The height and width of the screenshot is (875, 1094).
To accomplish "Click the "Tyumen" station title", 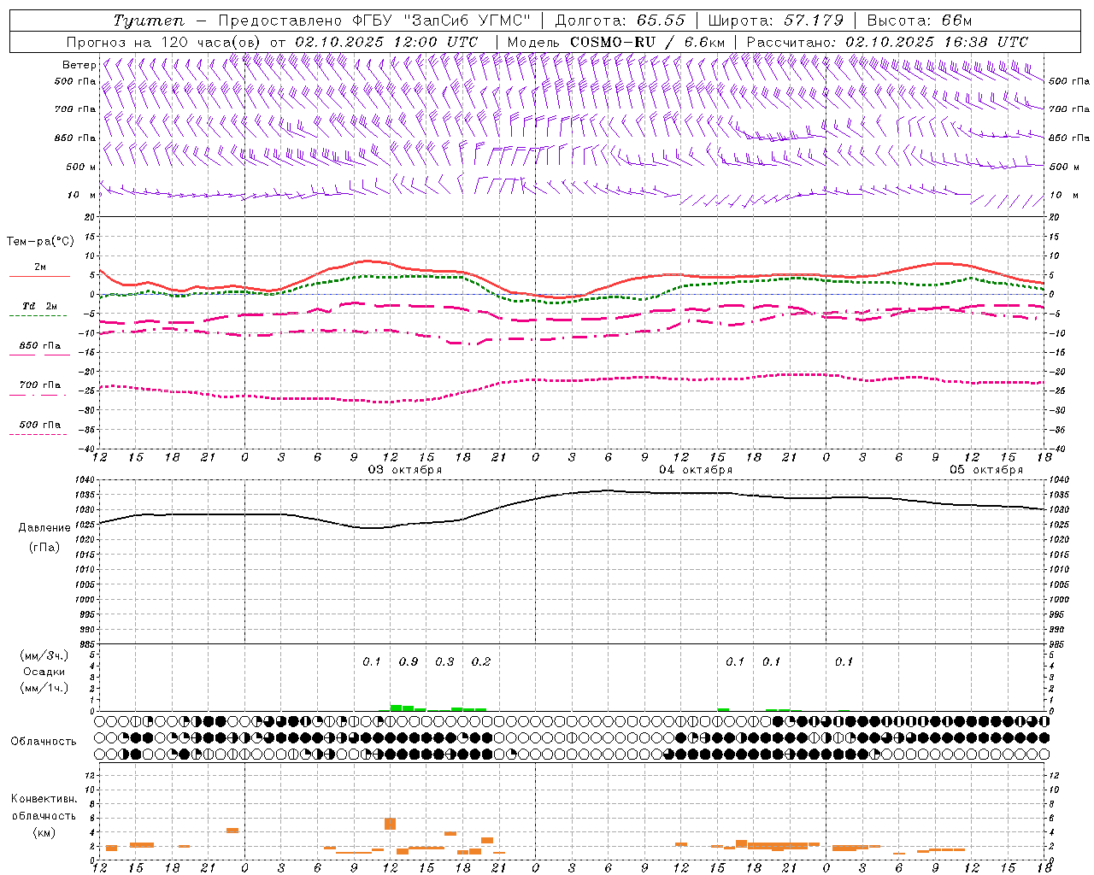I will (148, 21).
